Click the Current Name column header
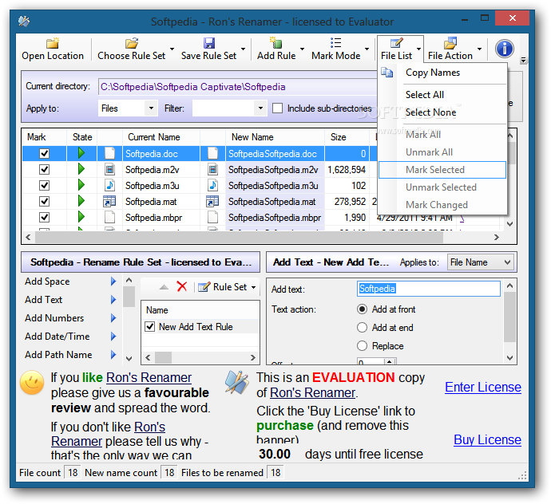 (161, 137)
